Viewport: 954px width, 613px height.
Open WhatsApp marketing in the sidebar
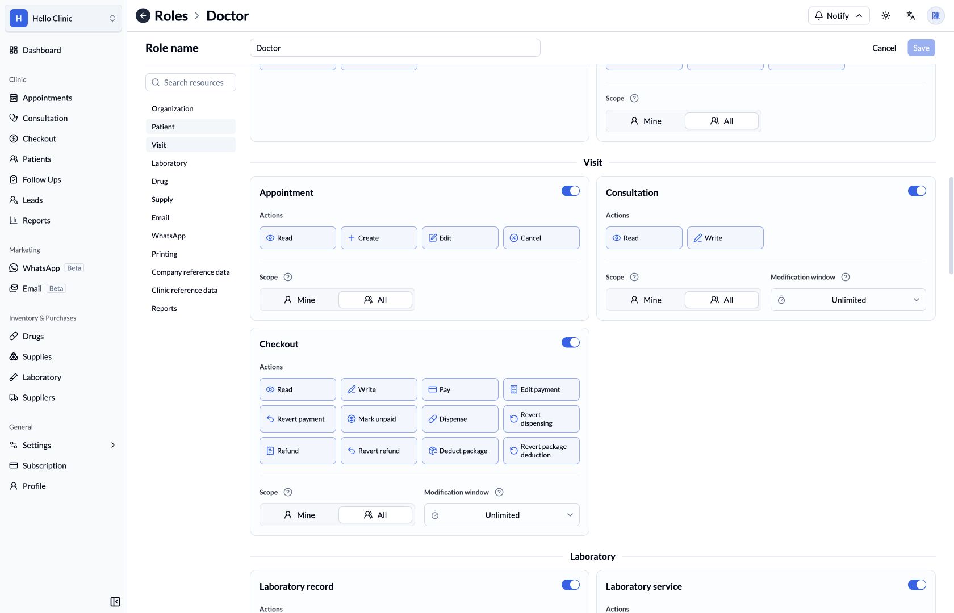pos(63,268)
